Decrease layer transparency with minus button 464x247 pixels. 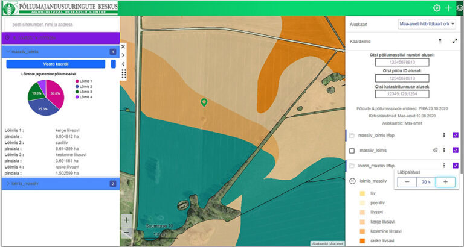point(407,182)
